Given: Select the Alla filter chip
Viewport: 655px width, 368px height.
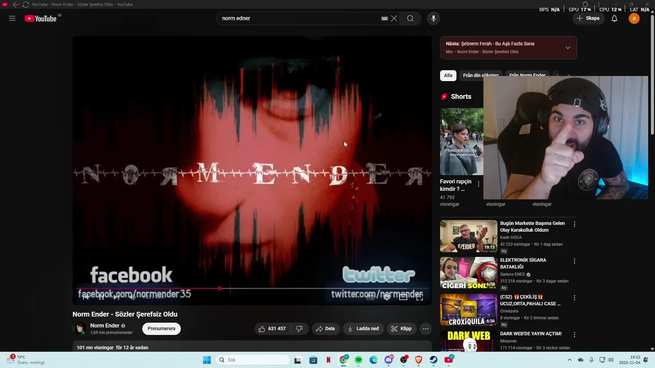Looking at the screenshot, I should coord(448,75).
